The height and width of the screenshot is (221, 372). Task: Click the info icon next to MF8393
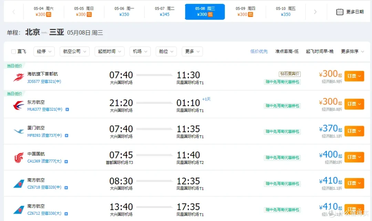(x=66, y=136)
